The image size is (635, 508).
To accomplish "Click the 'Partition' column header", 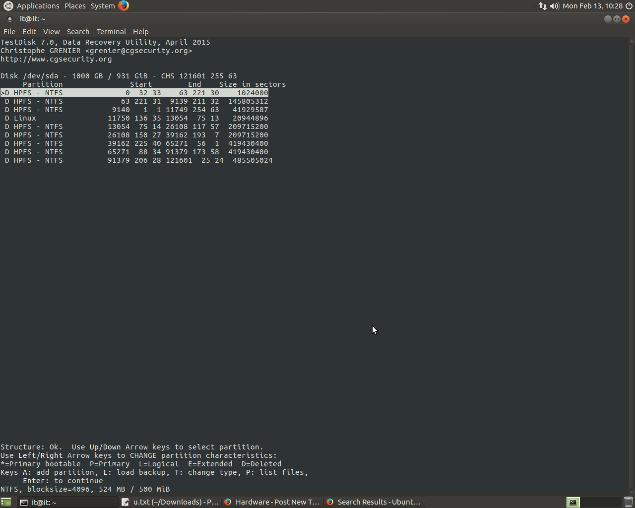I will pos(43,84).
